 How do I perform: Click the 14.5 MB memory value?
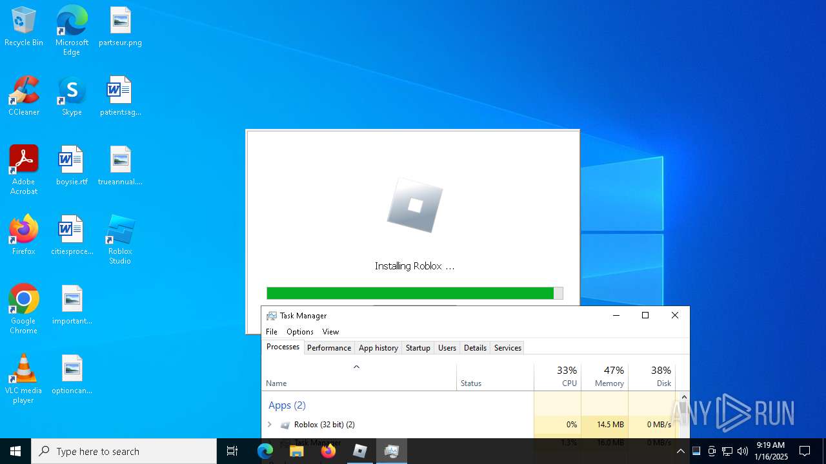(x=610, y=425)
